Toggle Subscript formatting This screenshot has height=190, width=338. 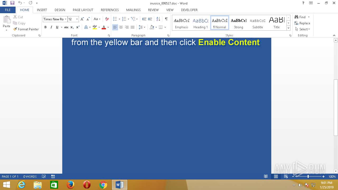72,27
